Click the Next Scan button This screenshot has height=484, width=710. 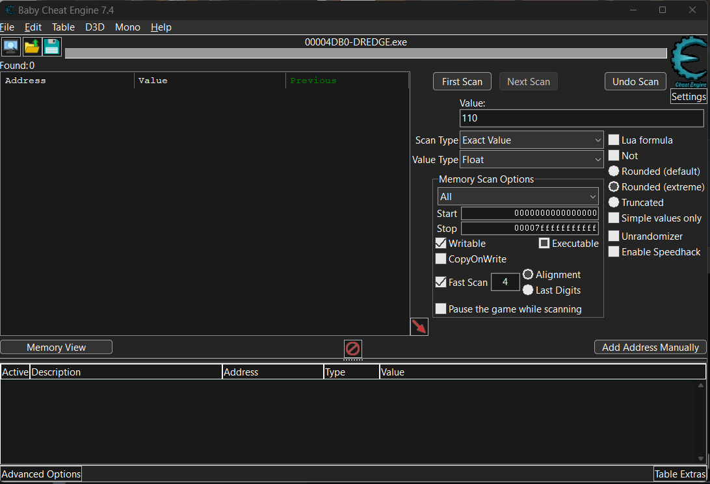pyautogui.click(x=529, y=81)
